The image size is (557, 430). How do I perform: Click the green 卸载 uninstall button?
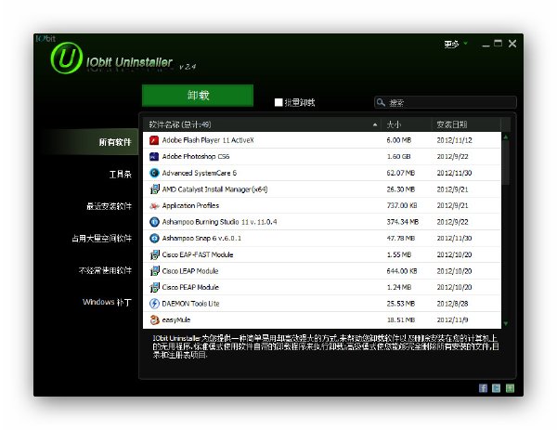point(198,96)
